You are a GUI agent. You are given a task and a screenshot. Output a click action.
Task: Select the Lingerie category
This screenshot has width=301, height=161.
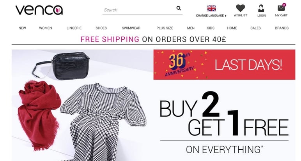click(x=74, y=28)
